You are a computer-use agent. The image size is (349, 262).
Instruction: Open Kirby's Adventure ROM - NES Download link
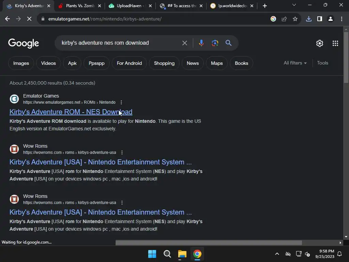71,112
